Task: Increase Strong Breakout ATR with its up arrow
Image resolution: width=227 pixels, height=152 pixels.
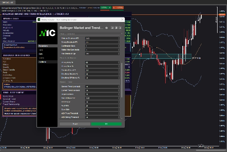Action: pyautogui.click(x=118, y=41)
